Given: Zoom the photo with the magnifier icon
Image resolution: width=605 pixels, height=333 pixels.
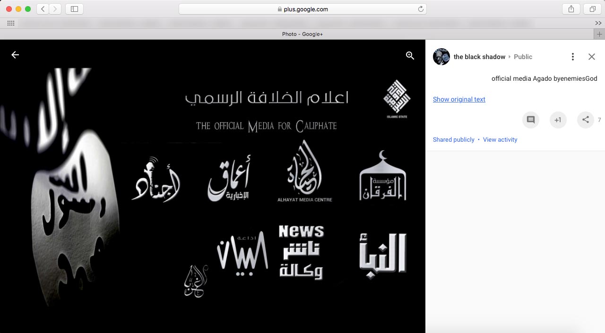Looking at the screenshot, I should coord(410,56).
